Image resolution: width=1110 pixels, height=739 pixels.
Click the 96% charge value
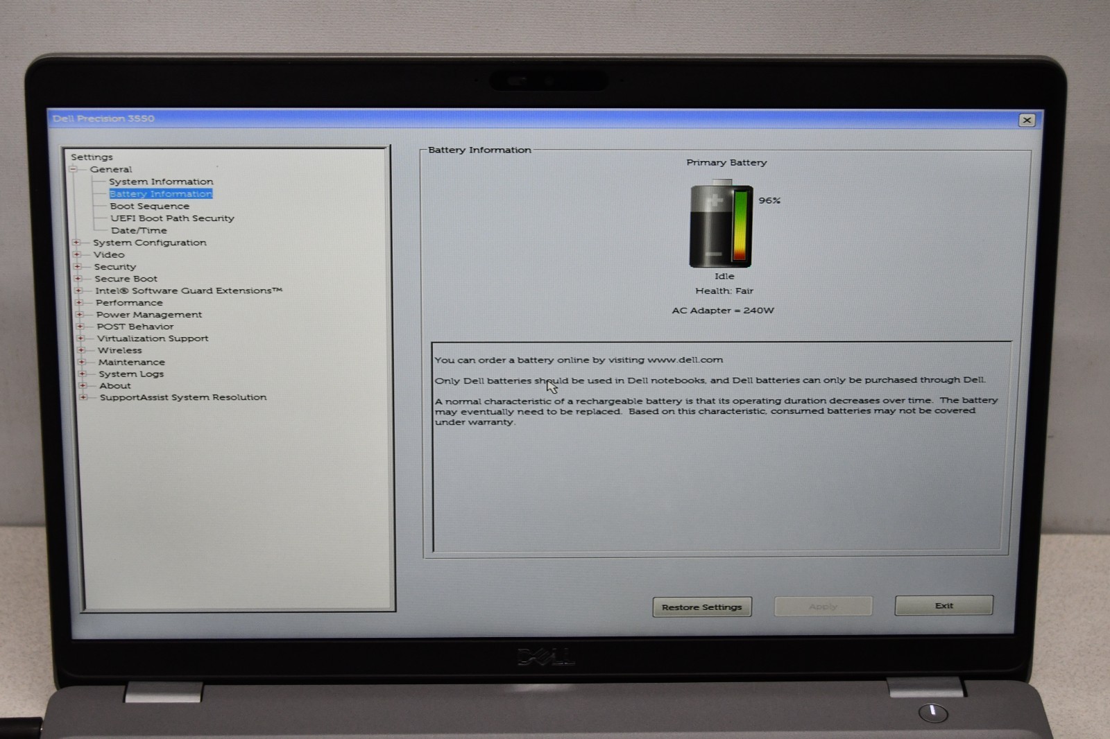[769, 200]
